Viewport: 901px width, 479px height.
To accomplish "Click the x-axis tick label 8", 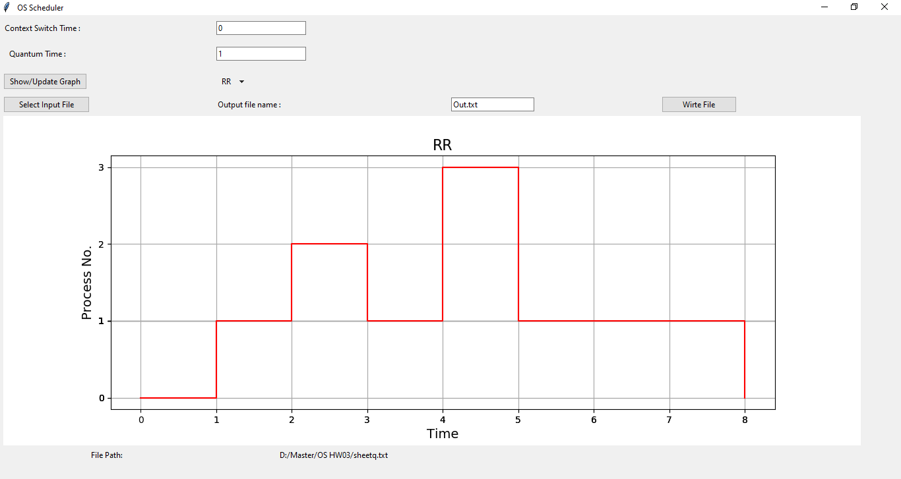I will click(x=745, y=419).
